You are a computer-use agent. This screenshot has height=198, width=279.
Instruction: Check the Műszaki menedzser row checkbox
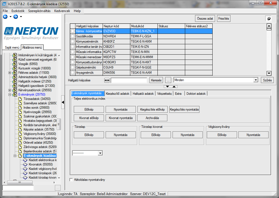(73, 57)
